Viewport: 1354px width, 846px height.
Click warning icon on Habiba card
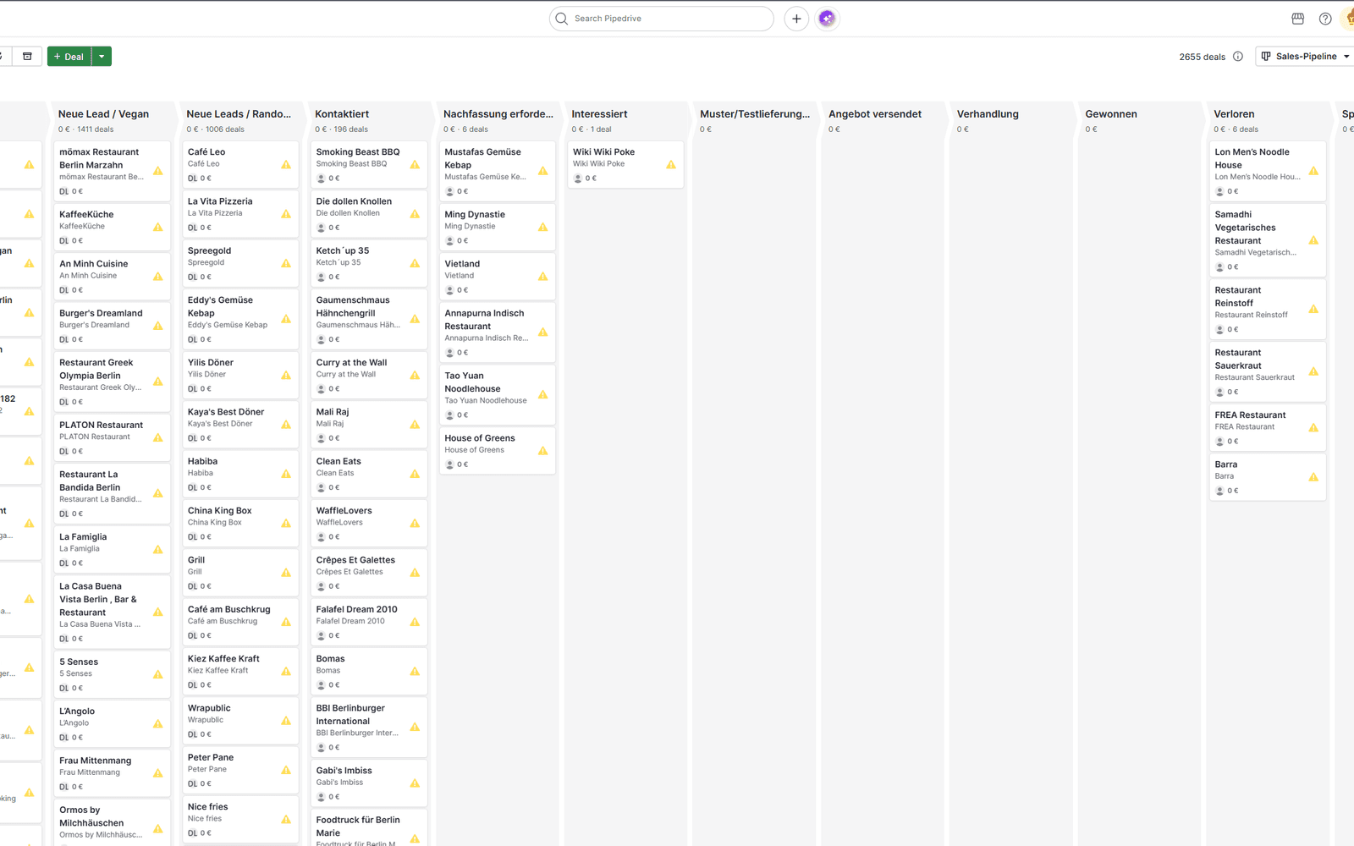point(286,474)
